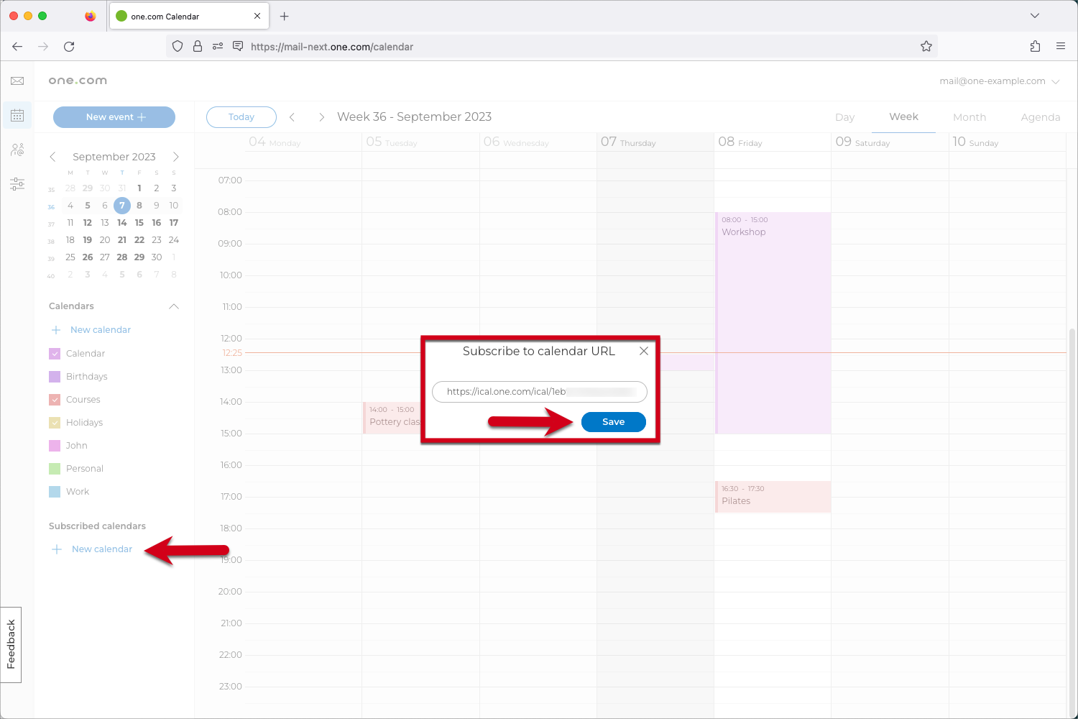Click the calendar URL input field
1078x719 pixels.
pyautogui.click(x=539, y=392)
